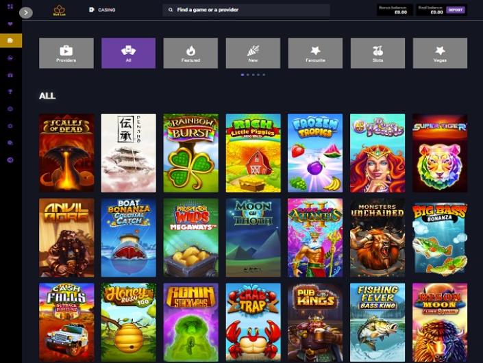Open the Cash Falls Outback Fortune game
Viewport: 483px width, 363px height.
(66, 323)
